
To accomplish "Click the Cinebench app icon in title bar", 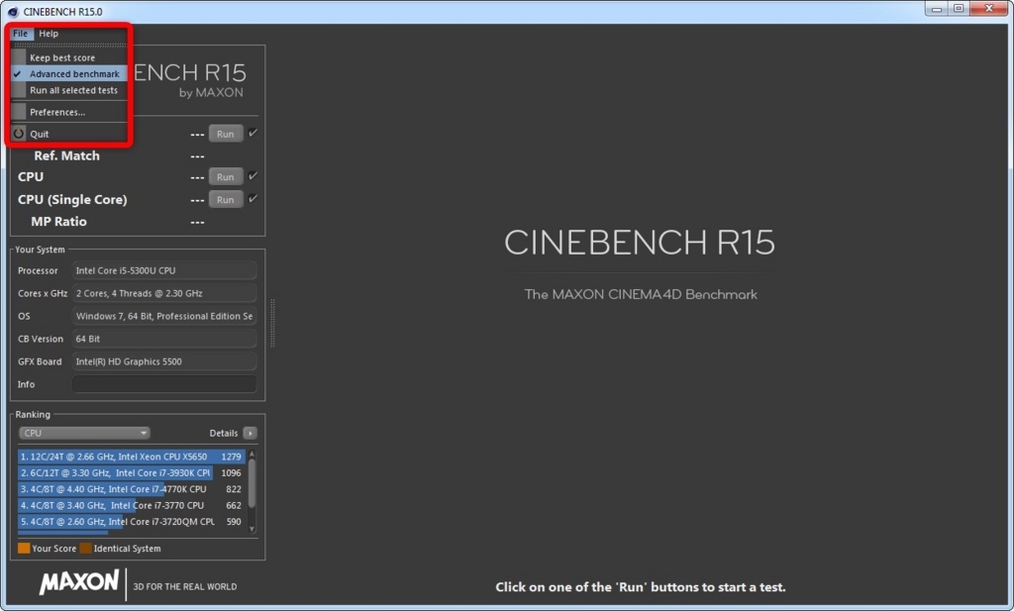I will 12,12.
